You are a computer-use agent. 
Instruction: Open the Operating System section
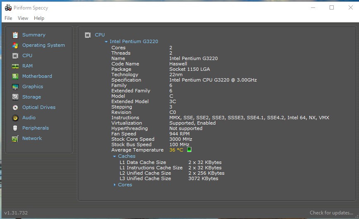pyautogui.click(x=43, y=45)
